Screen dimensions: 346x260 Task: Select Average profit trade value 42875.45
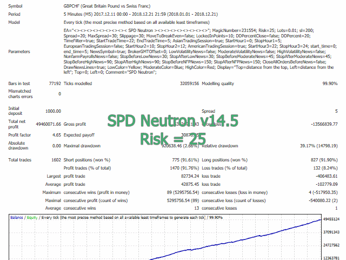pos(190,184)
